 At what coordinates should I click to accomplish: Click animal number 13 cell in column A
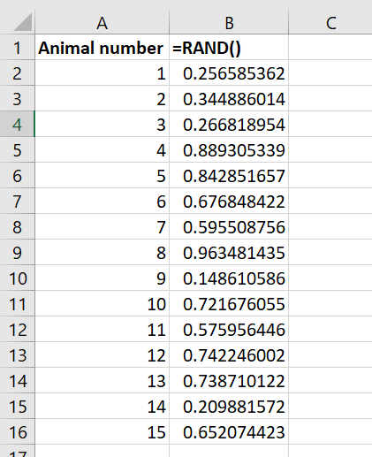click(x=102, y=380)
